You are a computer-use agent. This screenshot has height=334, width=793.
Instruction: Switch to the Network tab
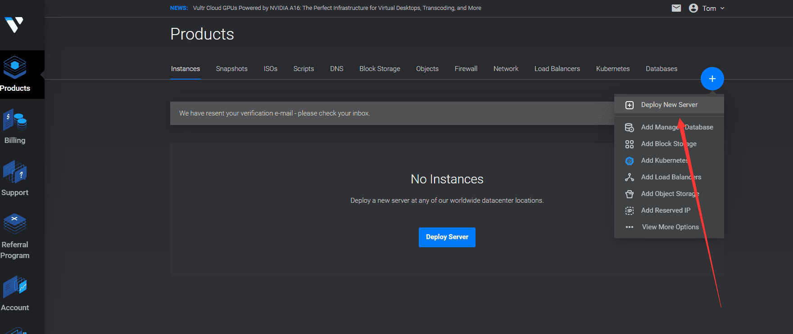coord(506,69)
